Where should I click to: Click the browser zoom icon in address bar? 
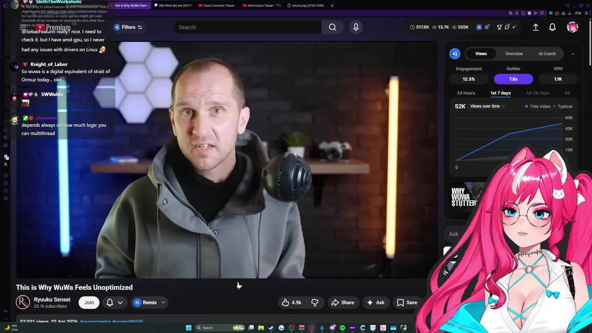tap(511, 13)
